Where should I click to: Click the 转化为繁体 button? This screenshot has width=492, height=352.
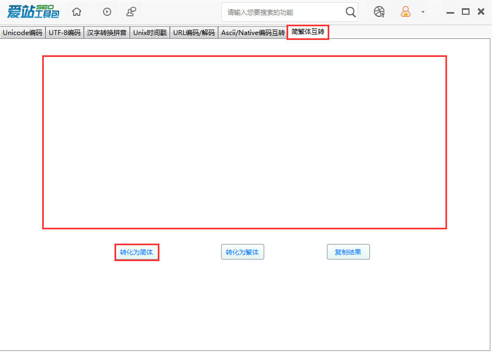[242, 252]
